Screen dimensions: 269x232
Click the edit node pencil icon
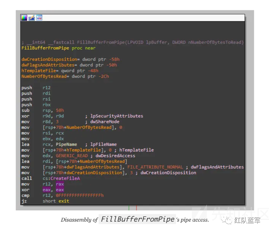point(32,18)
